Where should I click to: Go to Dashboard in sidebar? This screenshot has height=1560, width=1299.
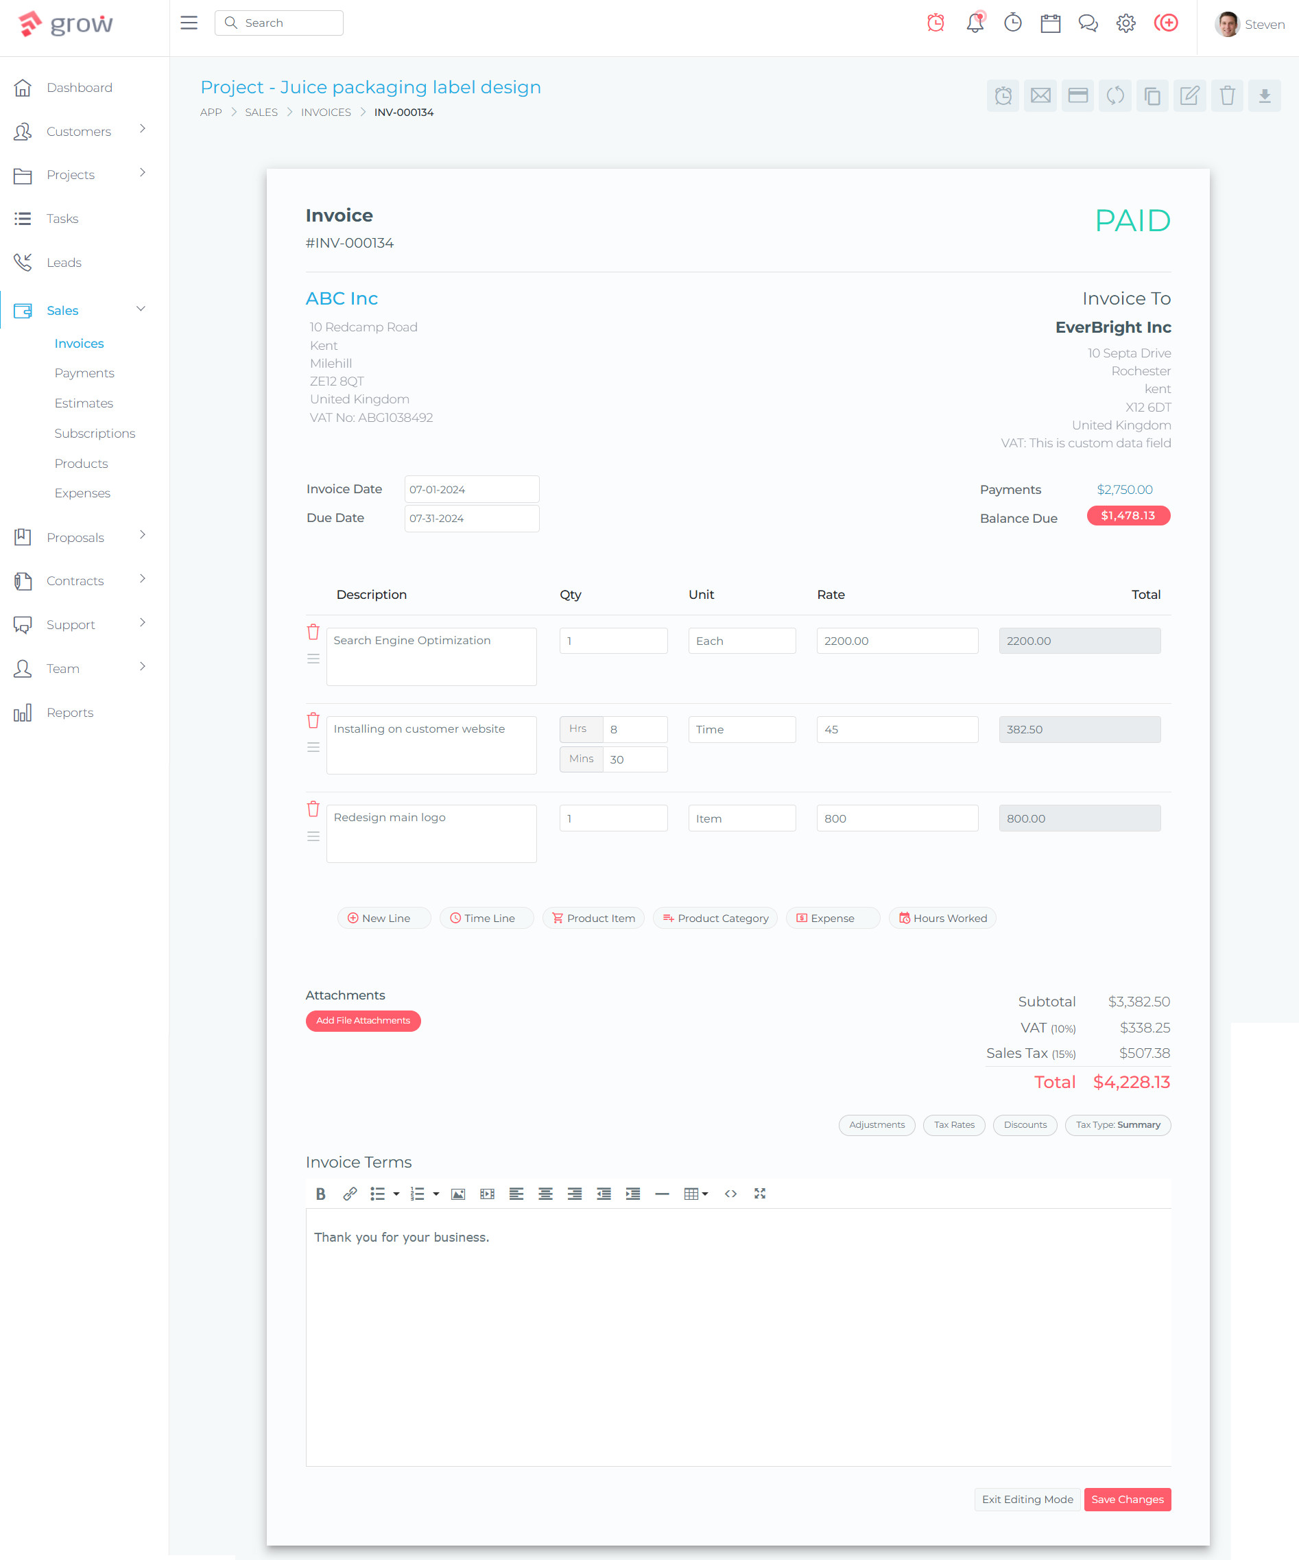80,88
